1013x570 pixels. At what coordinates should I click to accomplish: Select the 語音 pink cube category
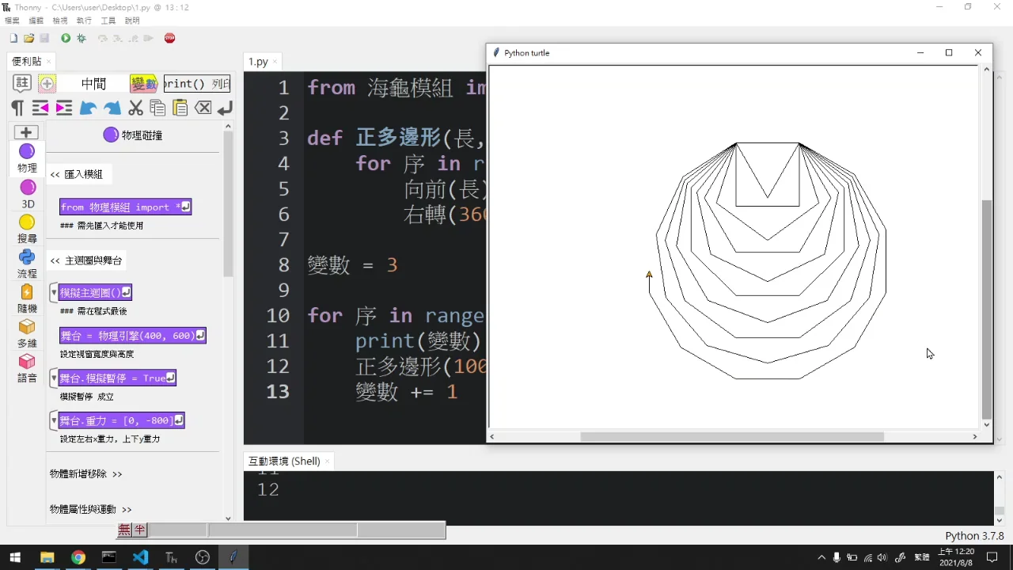(x=27, y=368)
